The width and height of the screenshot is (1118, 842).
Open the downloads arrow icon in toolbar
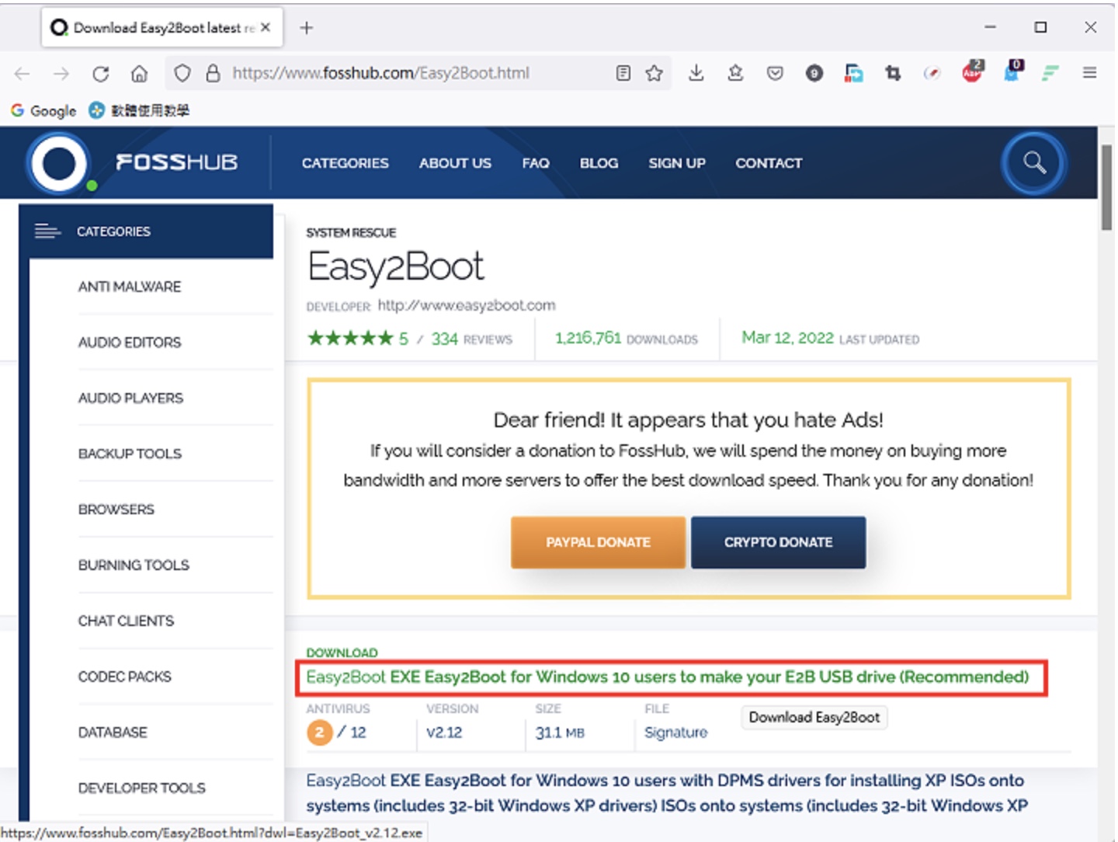click(x=696, y=73)
